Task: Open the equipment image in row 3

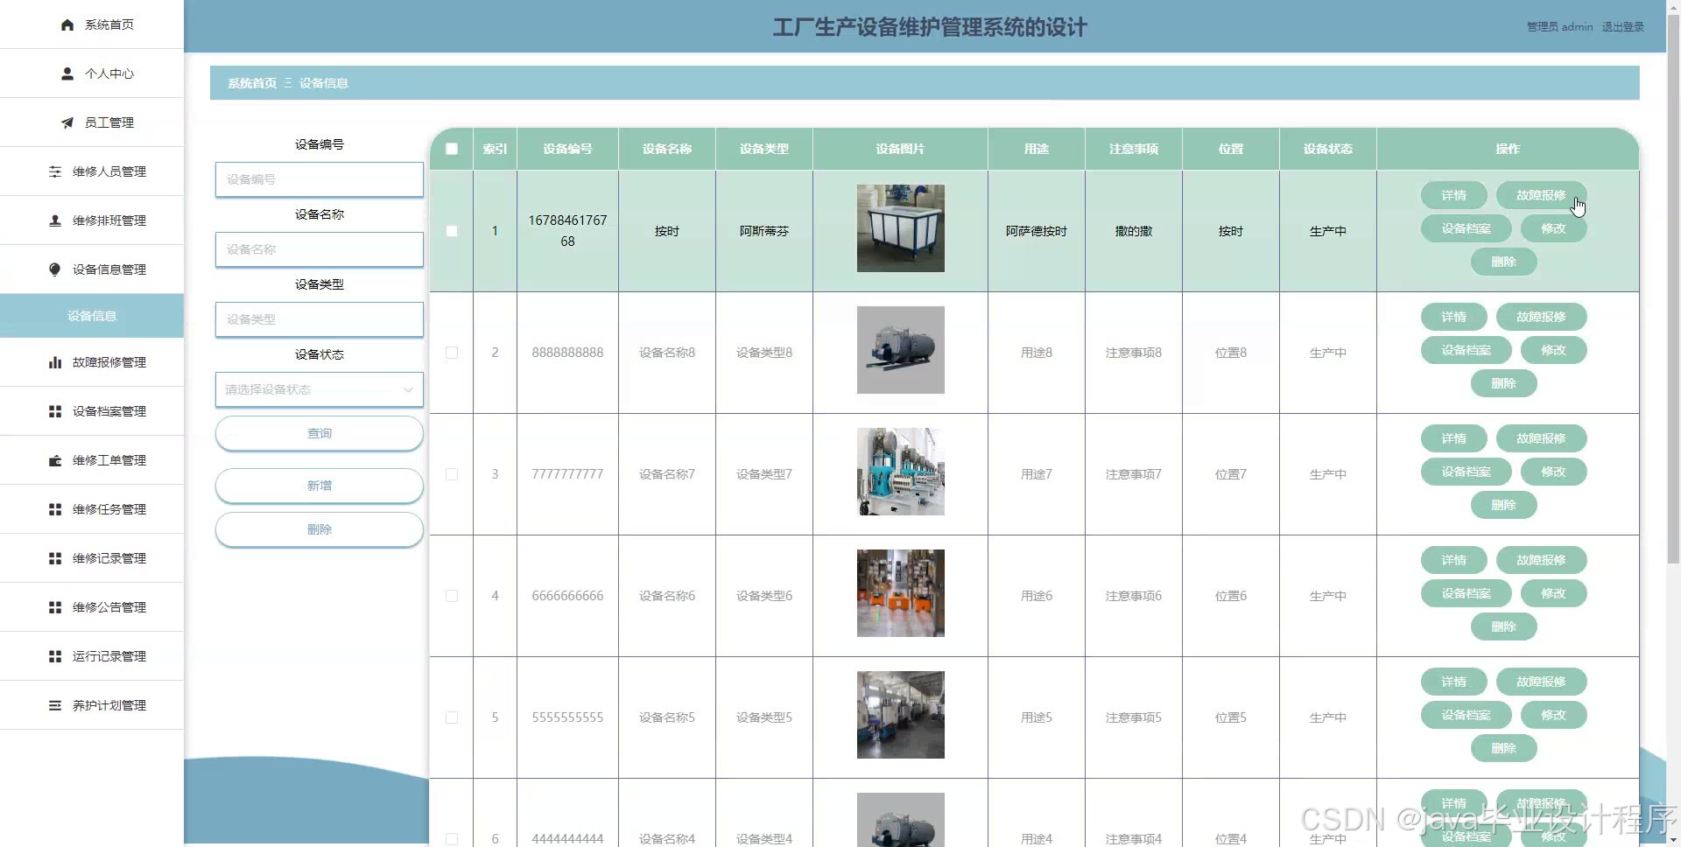Action: [900, 472]
